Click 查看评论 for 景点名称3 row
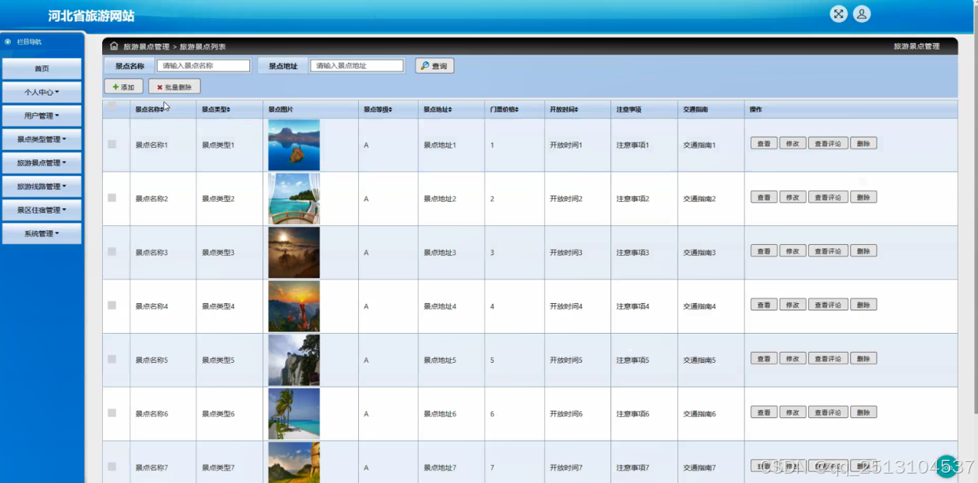The width and height of the screenshot is (978, 483). (828, 251)
